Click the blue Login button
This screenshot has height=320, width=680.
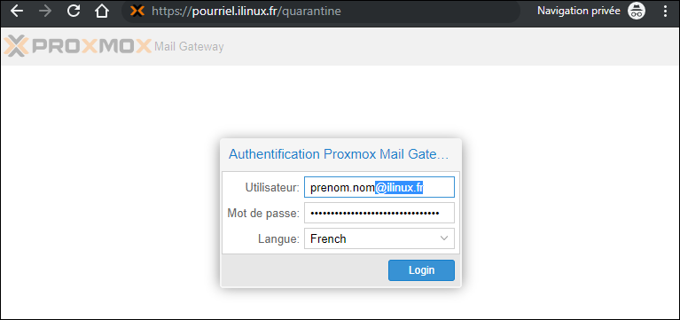tap(421, 270)
